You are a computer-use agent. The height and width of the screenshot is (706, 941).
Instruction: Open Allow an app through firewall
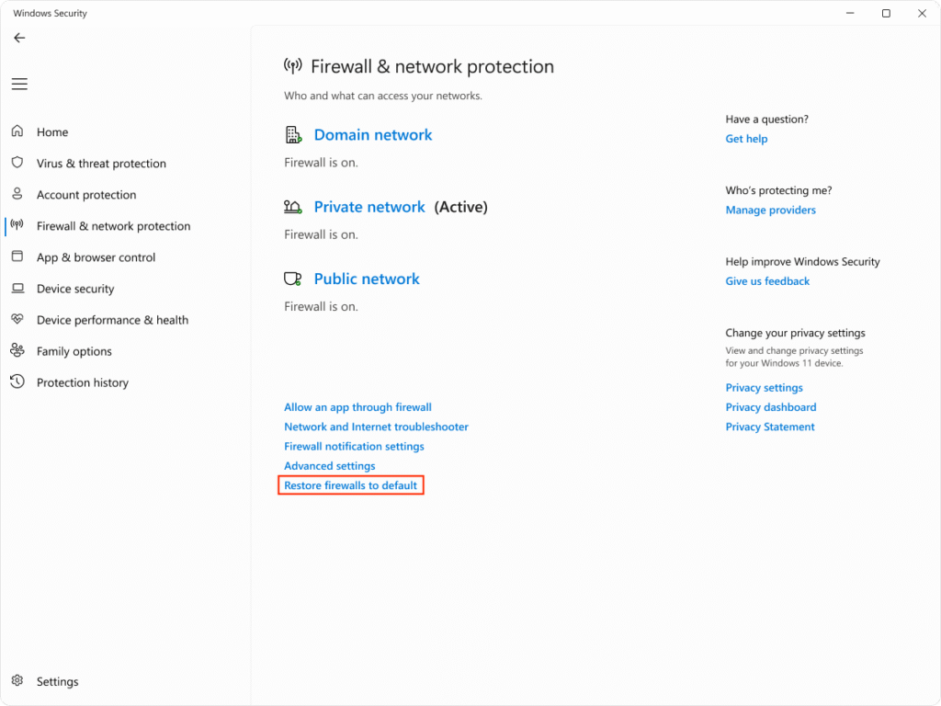point(357,406)
